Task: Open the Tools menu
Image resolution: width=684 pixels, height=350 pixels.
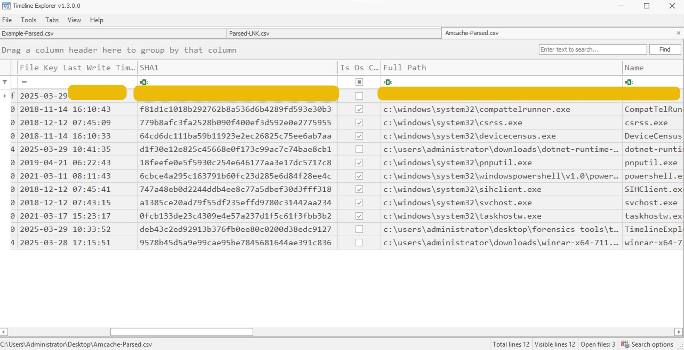Action: point(29,20)
